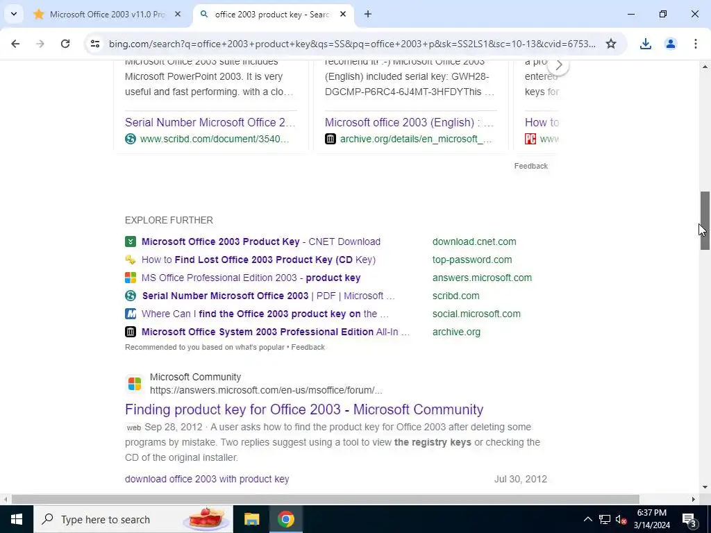Switch to Microsoft Office 2003 v11.0 tab
Image resolution: width=711 pixels, height=533 pixels.
tap(107, 14)
